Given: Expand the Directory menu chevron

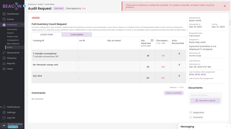Looking at the screenshot, I should click(22, 58).
